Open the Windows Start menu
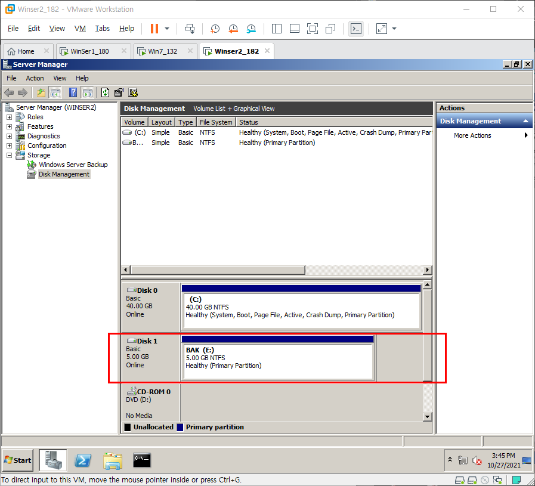This screenshot has height=486, width=535. click(18, 460)
